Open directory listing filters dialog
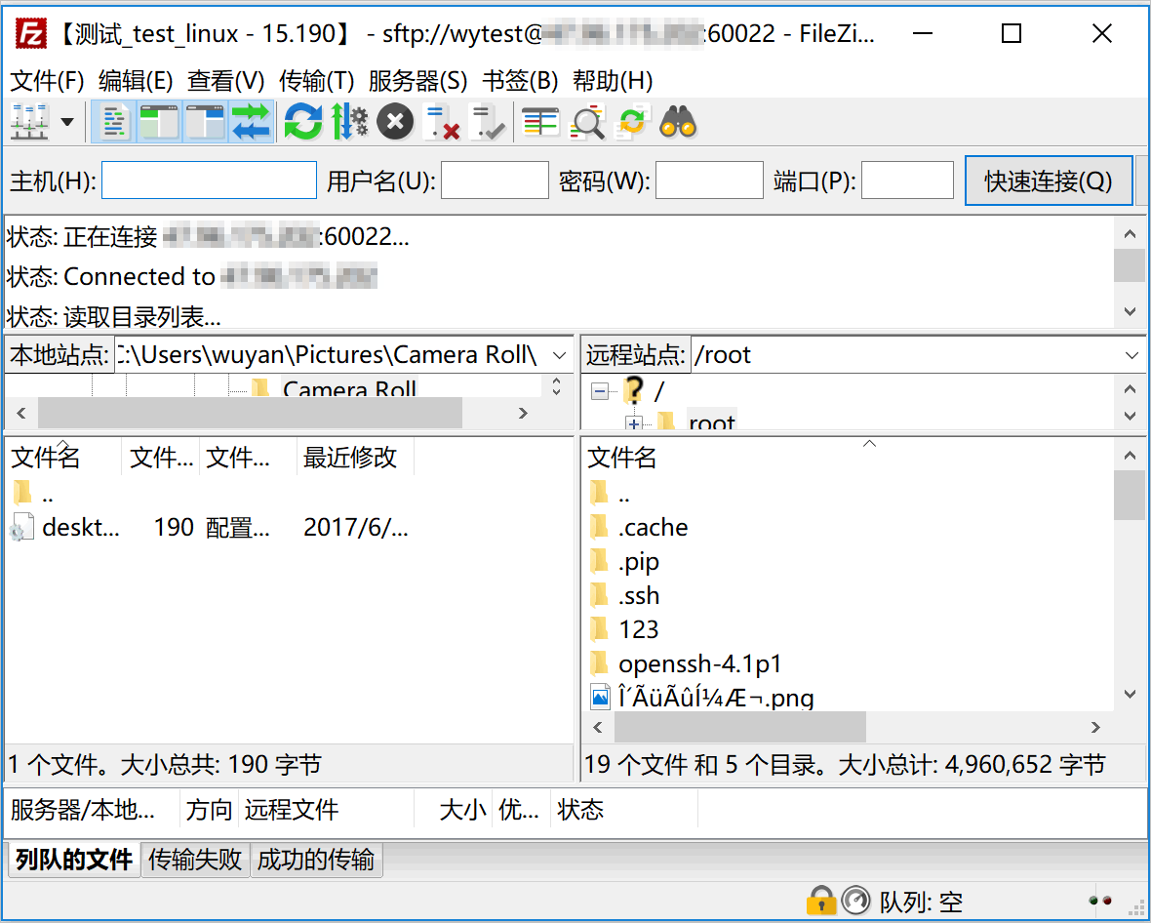 [540, 122]
